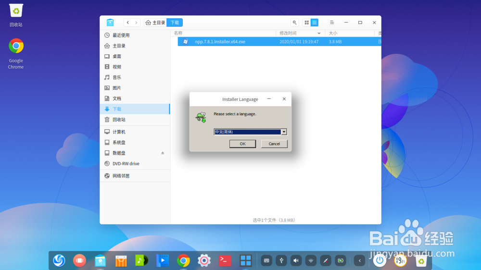Open 最近使用 in sidebar
The image size is (481, 270).
tap(135, 35)
